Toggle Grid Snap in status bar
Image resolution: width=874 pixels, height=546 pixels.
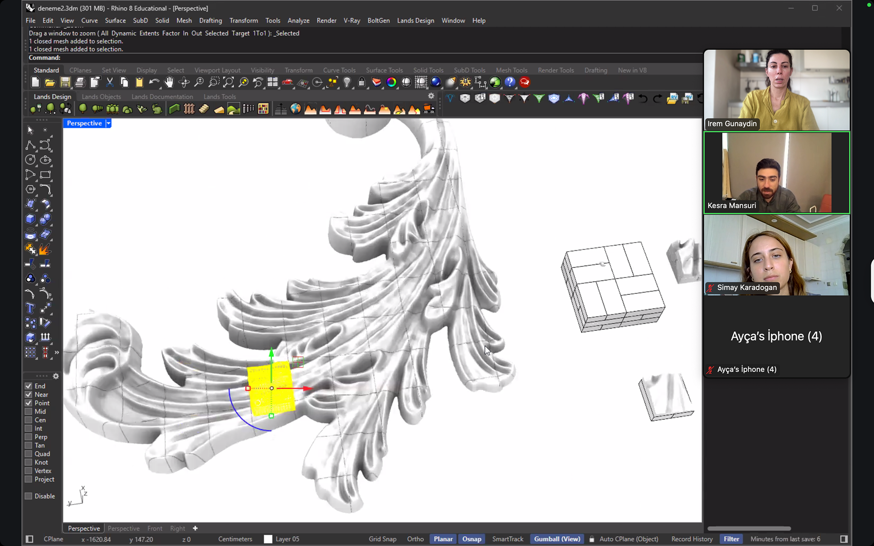[x=382, y=539]
